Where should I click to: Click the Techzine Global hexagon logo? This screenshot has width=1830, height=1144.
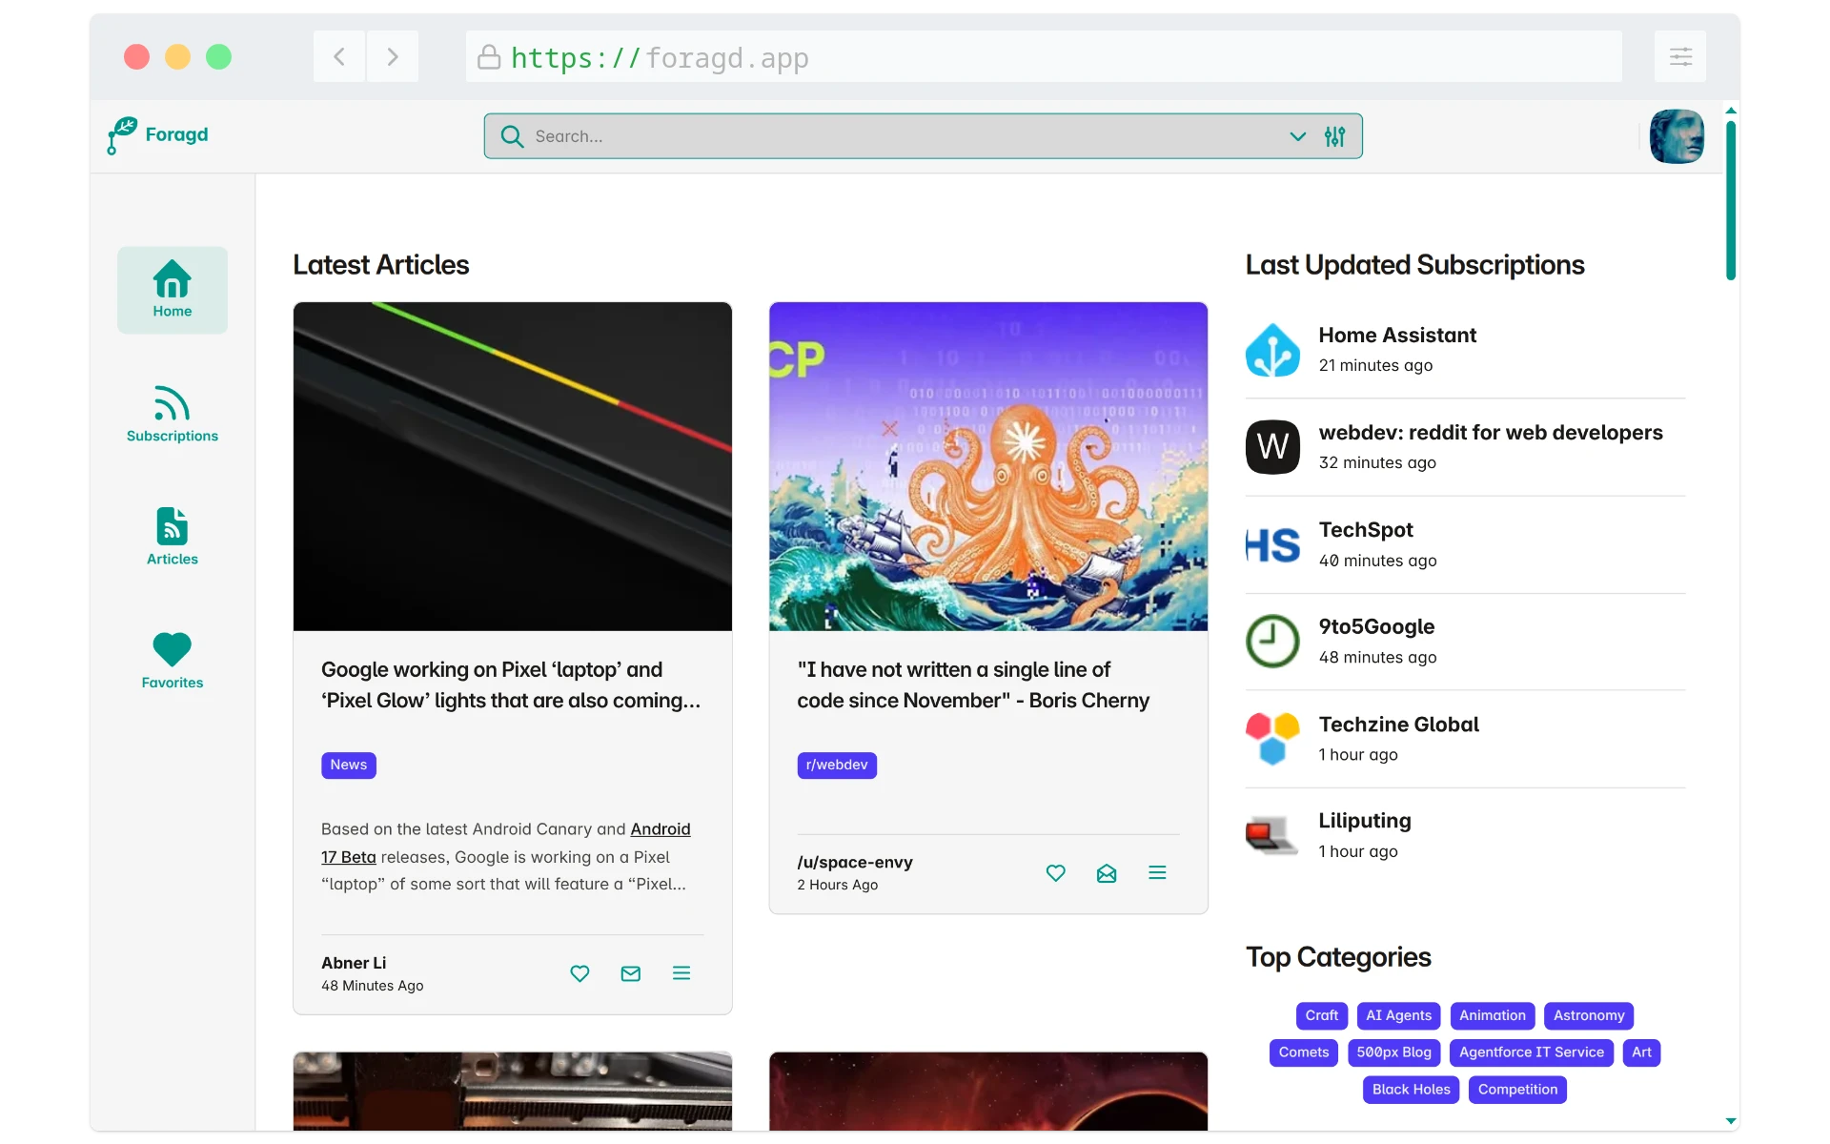click(1272, 739)
